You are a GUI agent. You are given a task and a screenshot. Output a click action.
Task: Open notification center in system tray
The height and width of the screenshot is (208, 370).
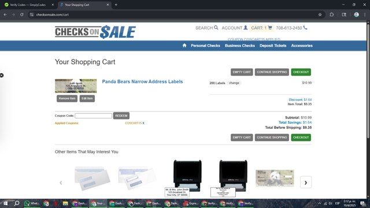pyautogui.click(x=363, y=203)
